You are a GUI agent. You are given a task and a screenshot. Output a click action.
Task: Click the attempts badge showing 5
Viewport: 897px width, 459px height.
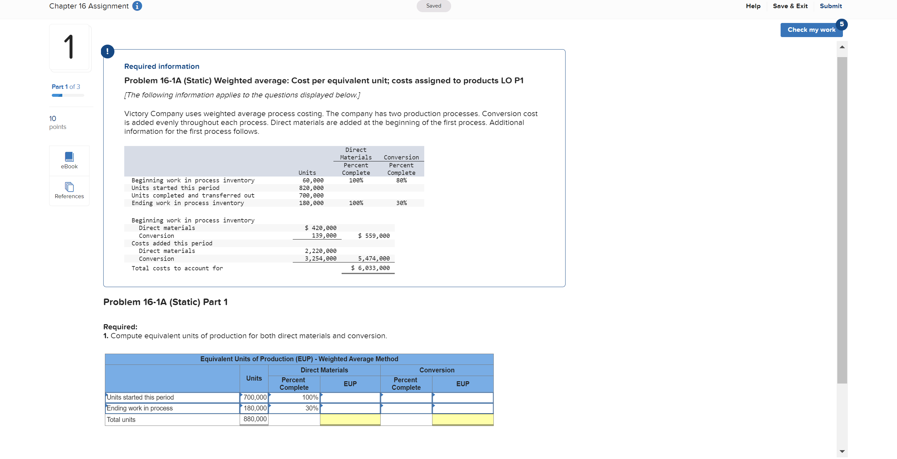(x=841, y=24)
